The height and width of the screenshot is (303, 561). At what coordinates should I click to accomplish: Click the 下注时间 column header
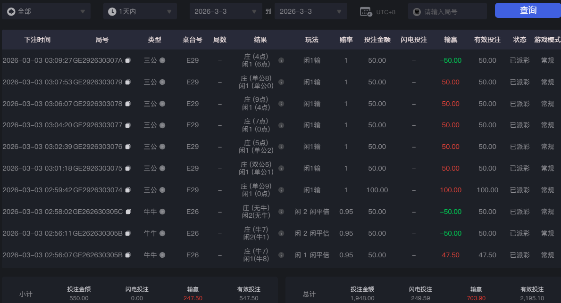[x=37, y=40]
